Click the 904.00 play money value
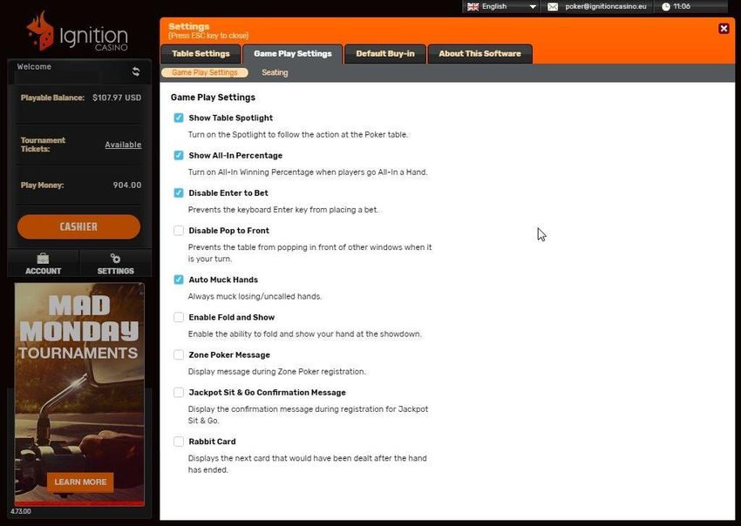 pos(127,185)
